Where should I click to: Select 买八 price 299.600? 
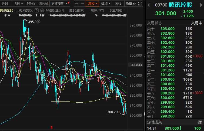(x=168, y=107)
